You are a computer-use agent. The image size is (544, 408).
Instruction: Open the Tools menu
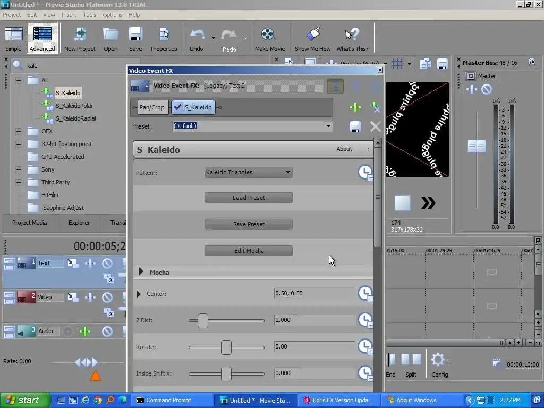89,15
